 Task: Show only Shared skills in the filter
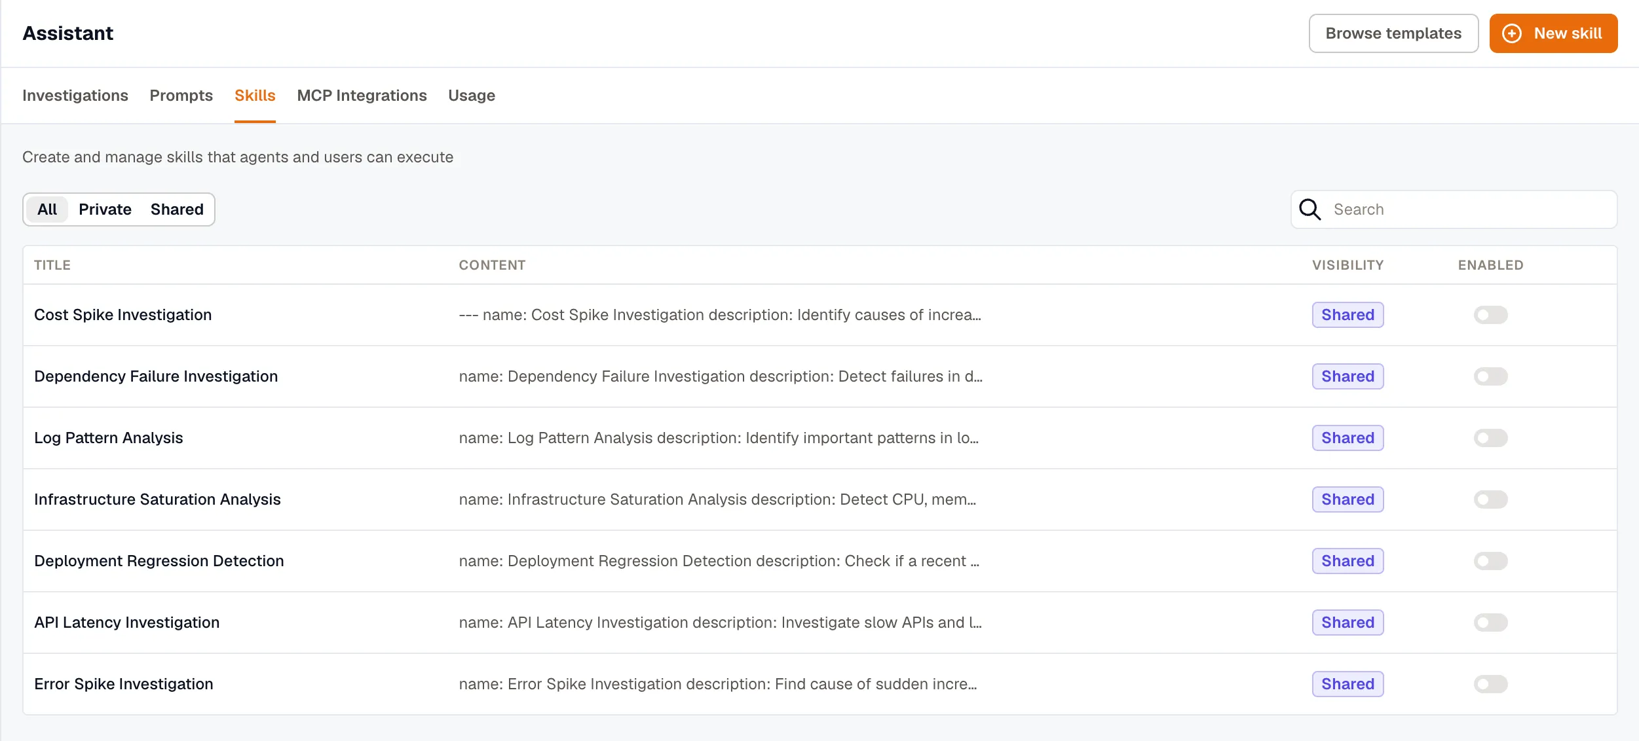point(177,209)
